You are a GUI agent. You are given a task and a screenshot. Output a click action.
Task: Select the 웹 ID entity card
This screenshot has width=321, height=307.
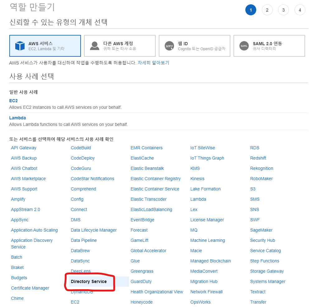point(195,46)
